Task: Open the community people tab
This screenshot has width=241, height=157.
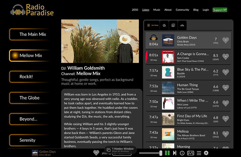Action: pyautogui.click(x=182, y=25)
